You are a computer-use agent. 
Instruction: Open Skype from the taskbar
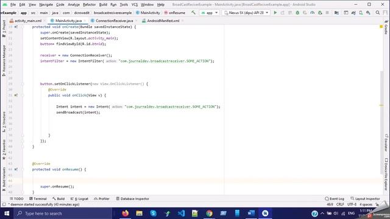coord(153,214)
